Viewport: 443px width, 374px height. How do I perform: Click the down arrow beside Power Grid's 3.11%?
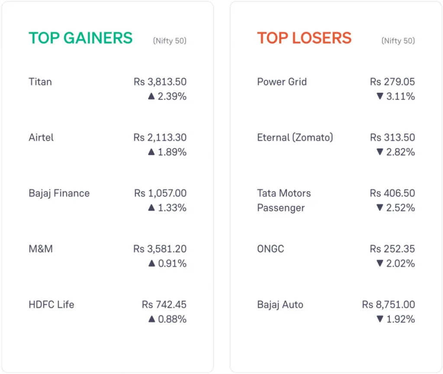(x=380, y=96)
